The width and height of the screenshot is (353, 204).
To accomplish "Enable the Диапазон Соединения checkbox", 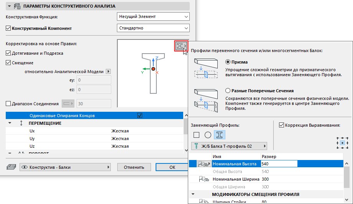I will pos(8,104).
